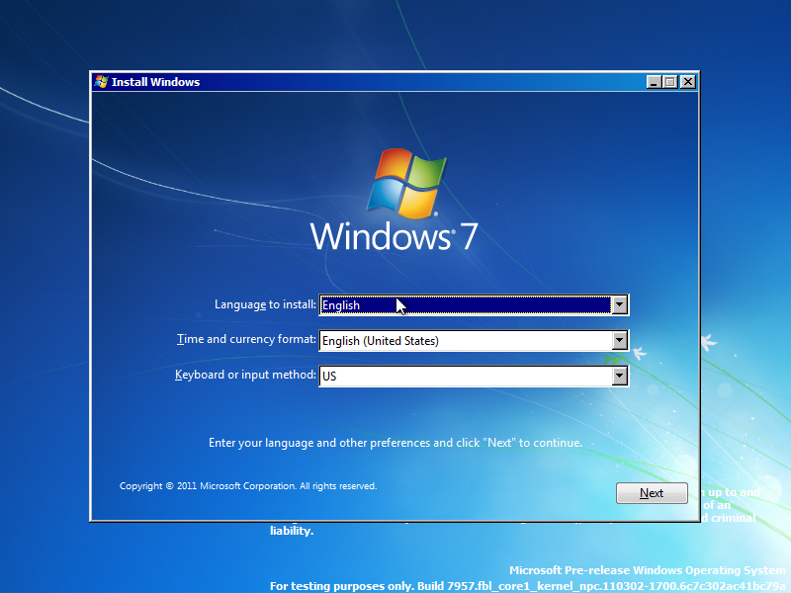This screenshot has height=593, width=791.
Task: Expand the "Time and currency format" dropdown
Action: pyautogui.click(x=620, y=340)
